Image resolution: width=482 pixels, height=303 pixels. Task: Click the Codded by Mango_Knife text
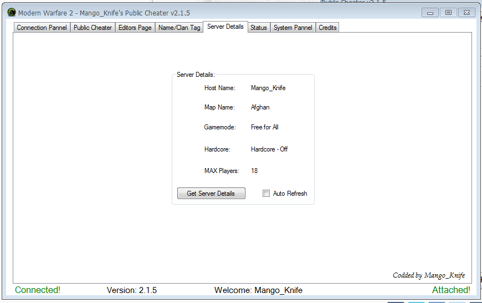tap(429, 275)
